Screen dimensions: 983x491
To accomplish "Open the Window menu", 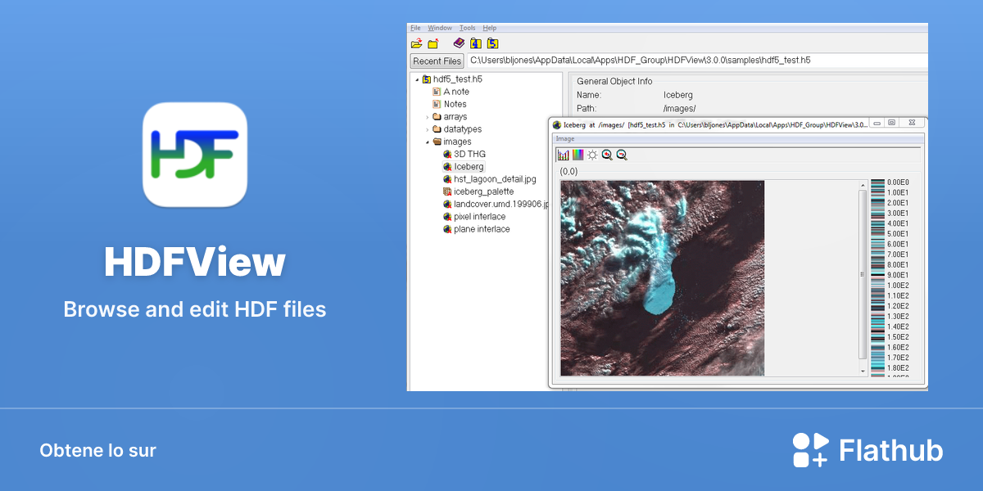I will (x=440, y=28).
